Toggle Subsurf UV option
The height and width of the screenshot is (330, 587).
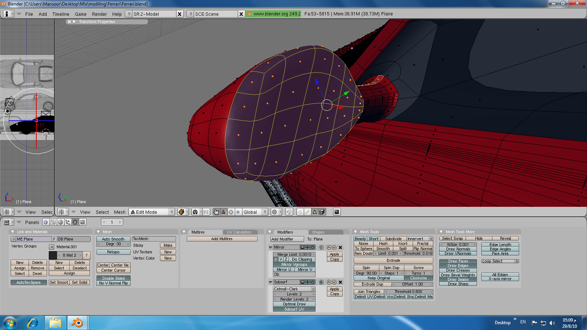coord(294,309)
